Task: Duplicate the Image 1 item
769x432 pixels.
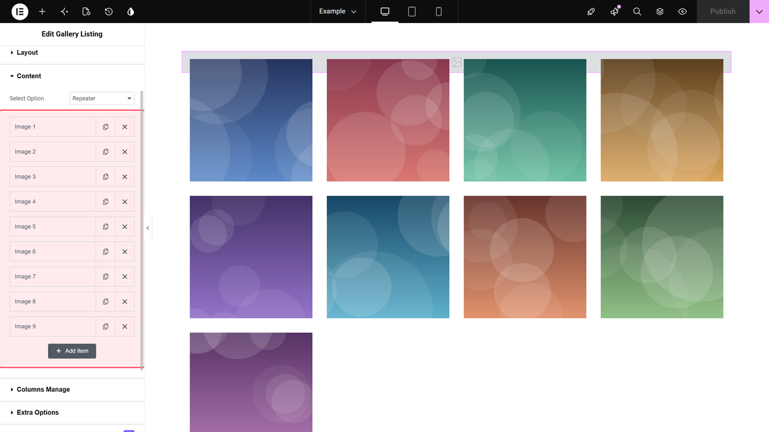Action: pyautogui.click(x=106, y=127)
